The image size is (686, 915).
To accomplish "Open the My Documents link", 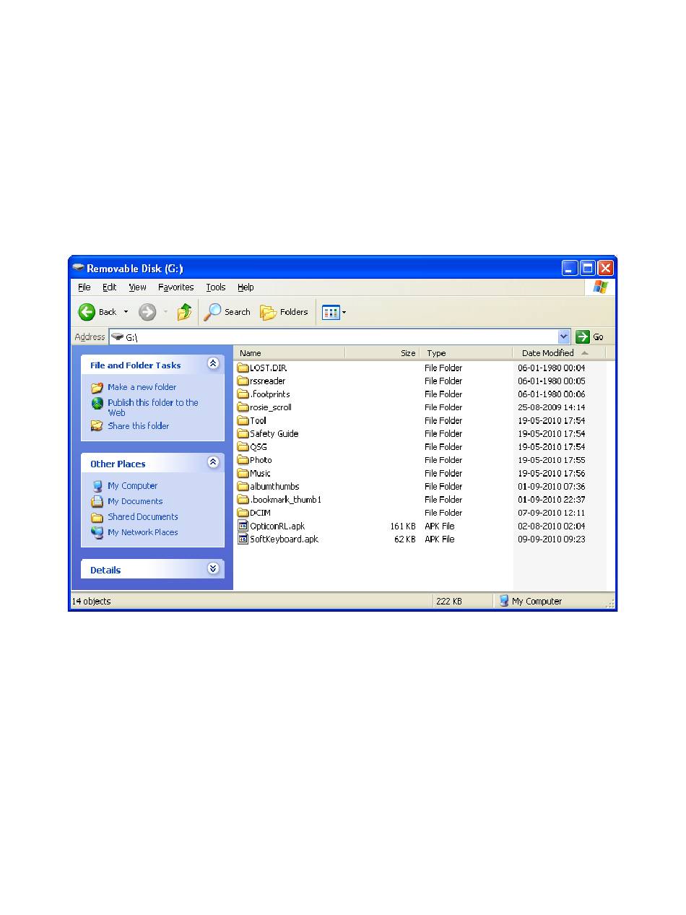I will [135, 501].
